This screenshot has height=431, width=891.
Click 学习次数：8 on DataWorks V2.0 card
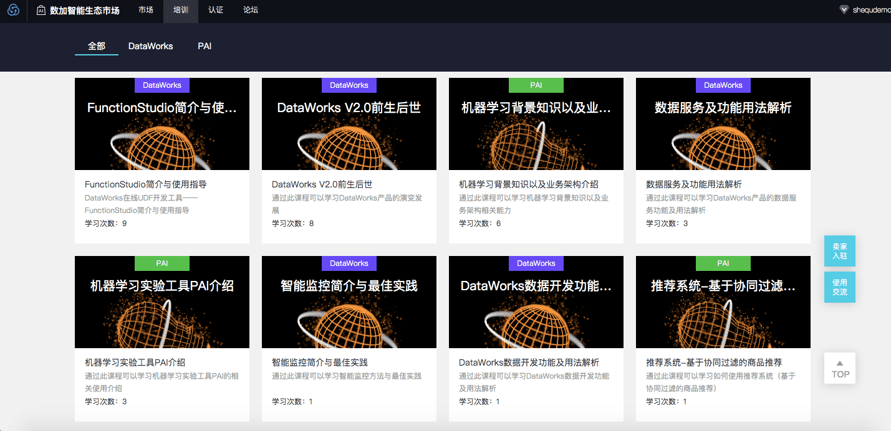pos(293,224)
